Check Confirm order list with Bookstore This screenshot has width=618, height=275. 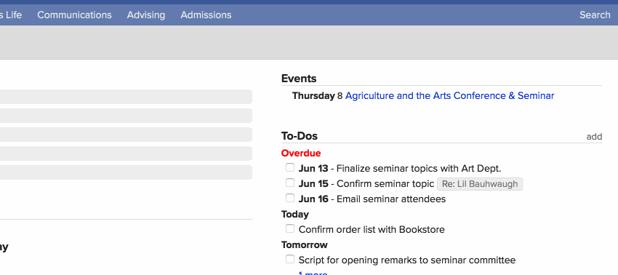290,228
